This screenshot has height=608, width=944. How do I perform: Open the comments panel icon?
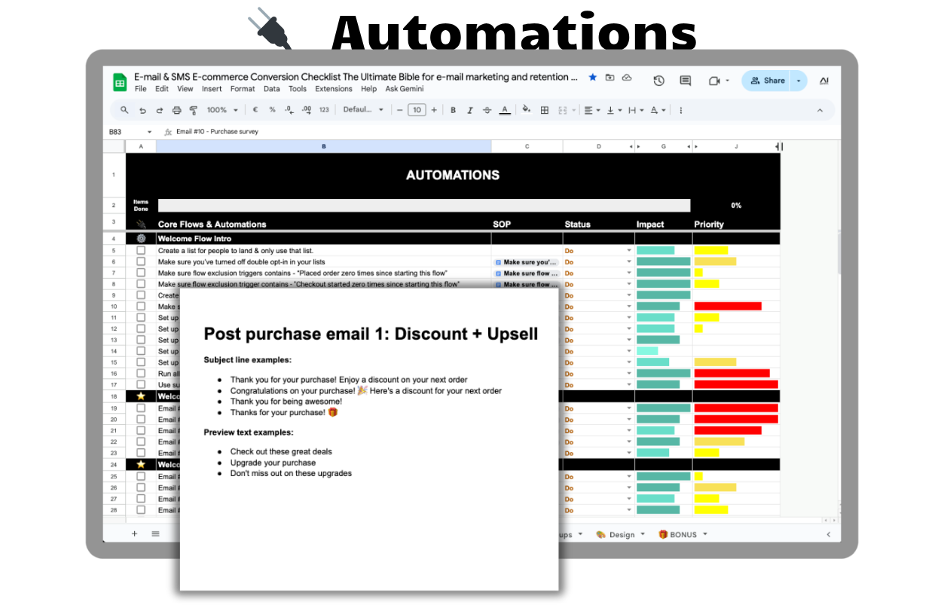[685, 81]
